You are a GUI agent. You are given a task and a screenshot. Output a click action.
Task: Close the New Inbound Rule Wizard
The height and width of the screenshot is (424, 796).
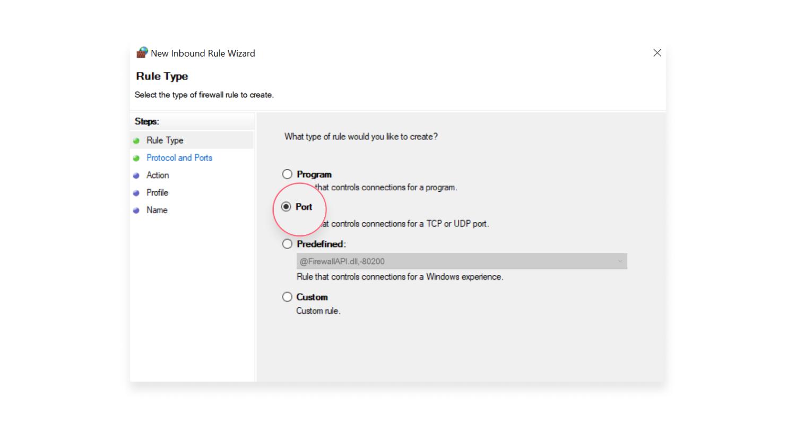pyautogui.click(x=657, y=53)
